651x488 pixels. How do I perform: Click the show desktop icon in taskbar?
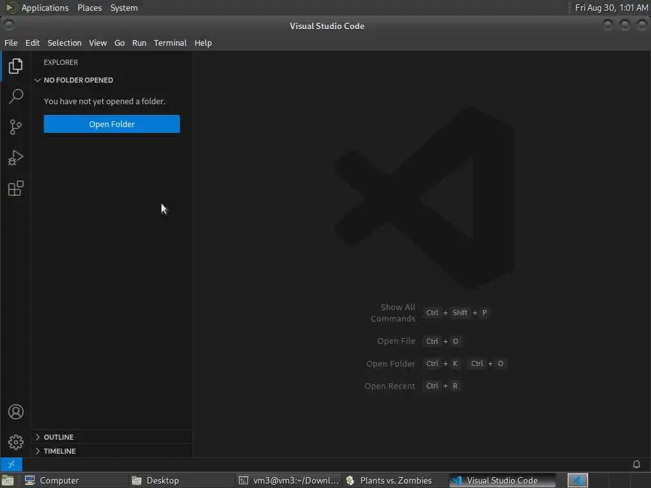[8, 480]
